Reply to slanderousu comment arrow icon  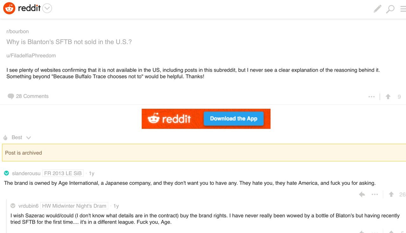point(362,194)
